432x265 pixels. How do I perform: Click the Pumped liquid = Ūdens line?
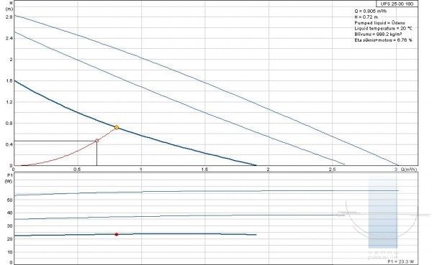[x=379, y=23]
